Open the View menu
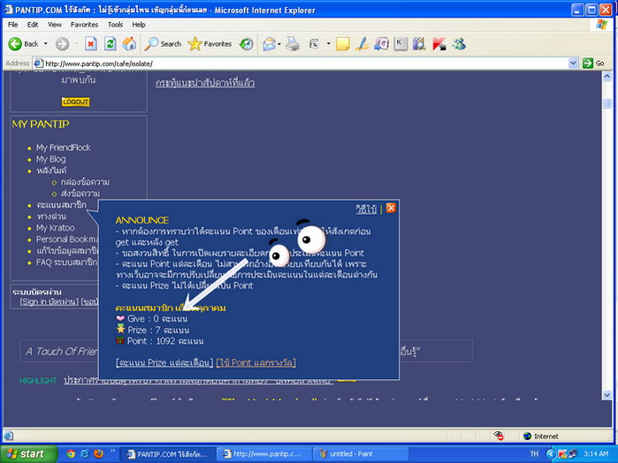Screen dimensions: 618x463 [x=55, y=25]
